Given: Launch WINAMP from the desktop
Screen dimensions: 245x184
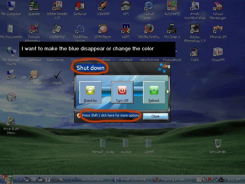Looking at the screenshot, I should [103, 8].
